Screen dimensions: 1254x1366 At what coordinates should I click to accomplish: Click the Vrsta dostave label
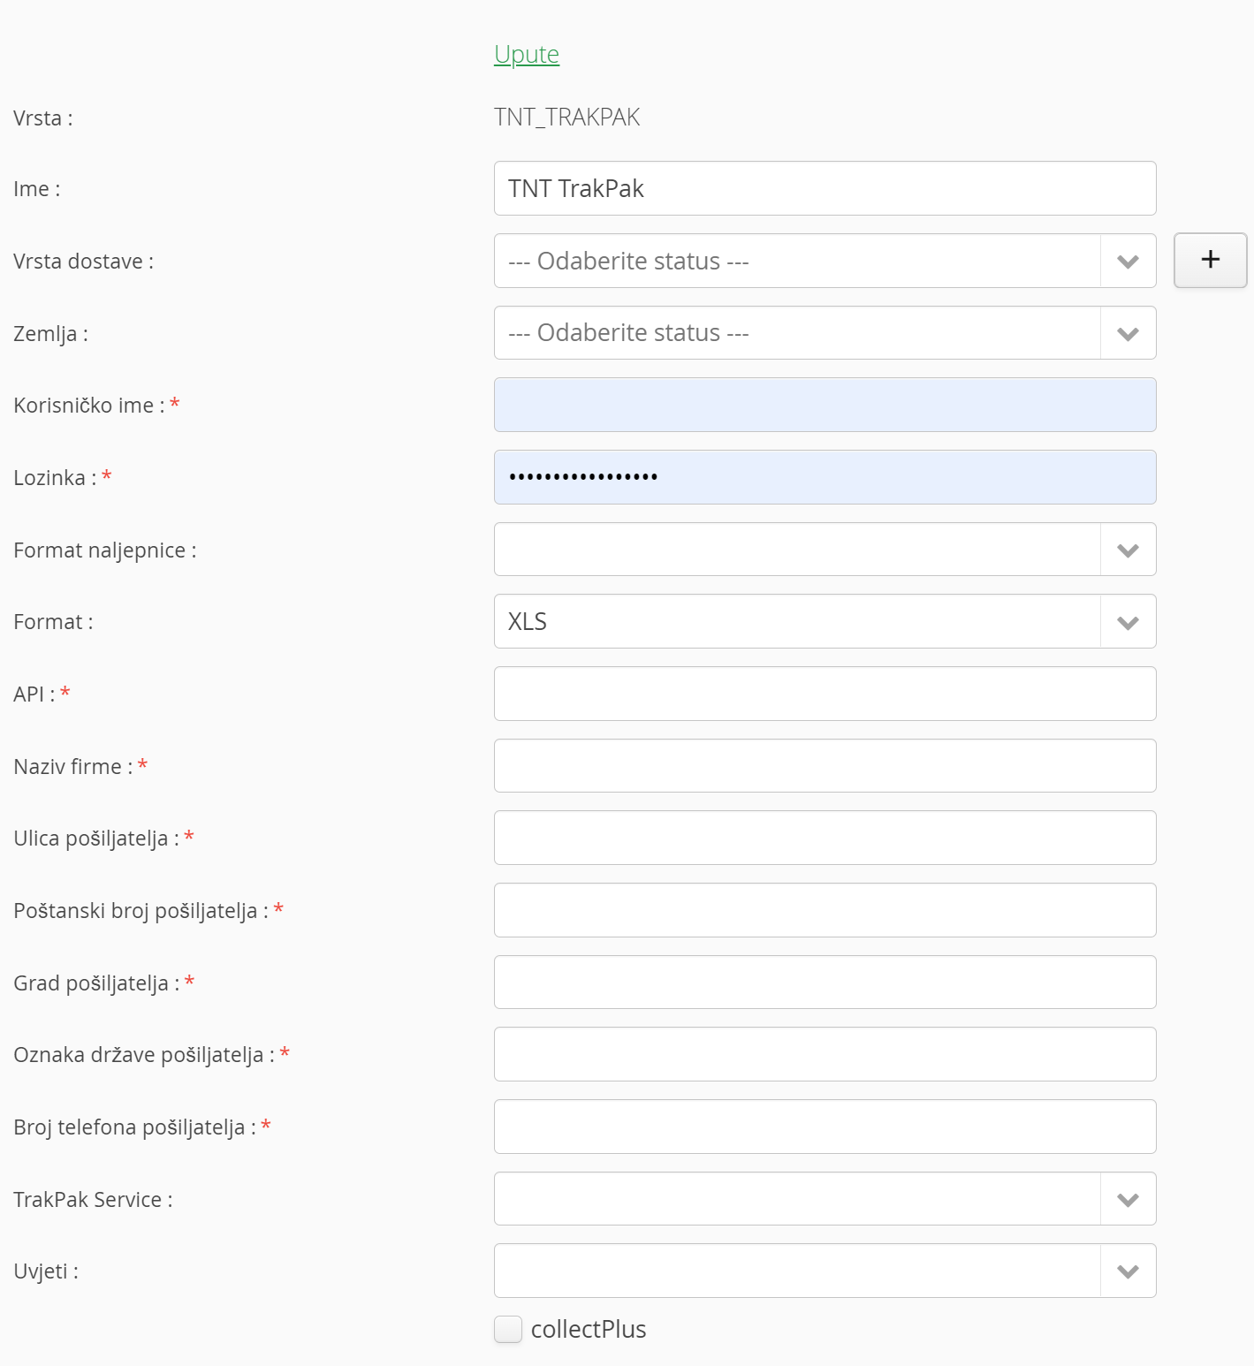point(83,262)
